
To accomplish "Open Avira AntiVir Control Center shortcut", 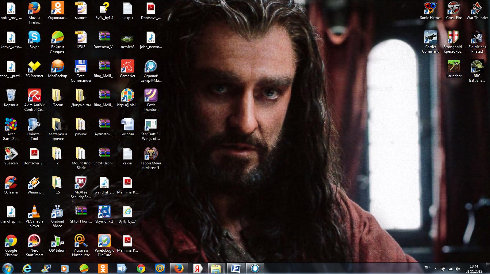I will click(34, 100).
